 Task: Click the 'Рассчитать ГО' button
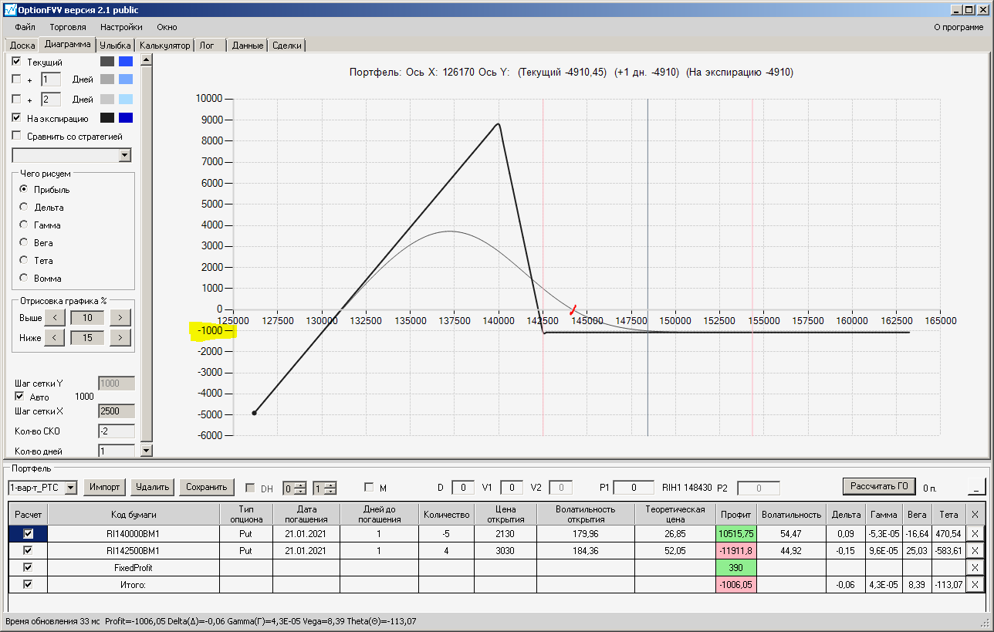[x=878, y=486]
